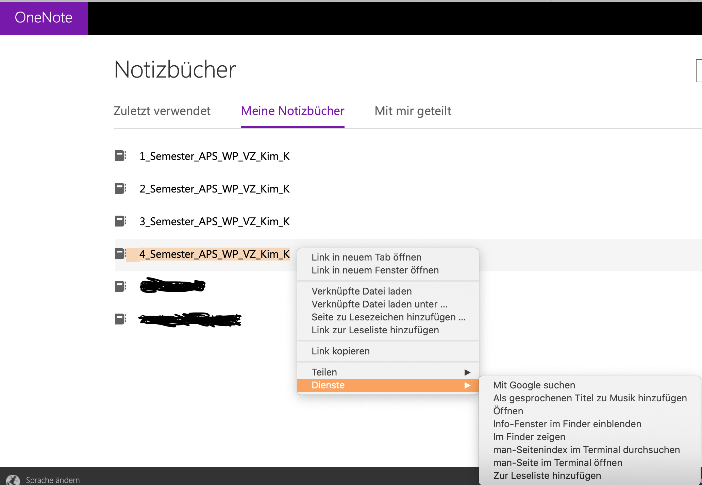Expand the Teilen submenu arrow
This screenshot has width=702, height=485.
click(467, 372)
